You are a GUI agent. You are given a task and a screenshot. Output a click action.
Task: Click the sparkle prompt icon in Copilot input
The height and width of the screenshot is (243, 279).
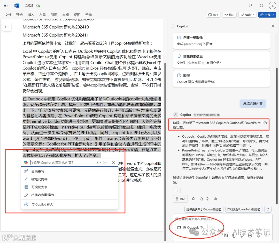tap(234, 235)
